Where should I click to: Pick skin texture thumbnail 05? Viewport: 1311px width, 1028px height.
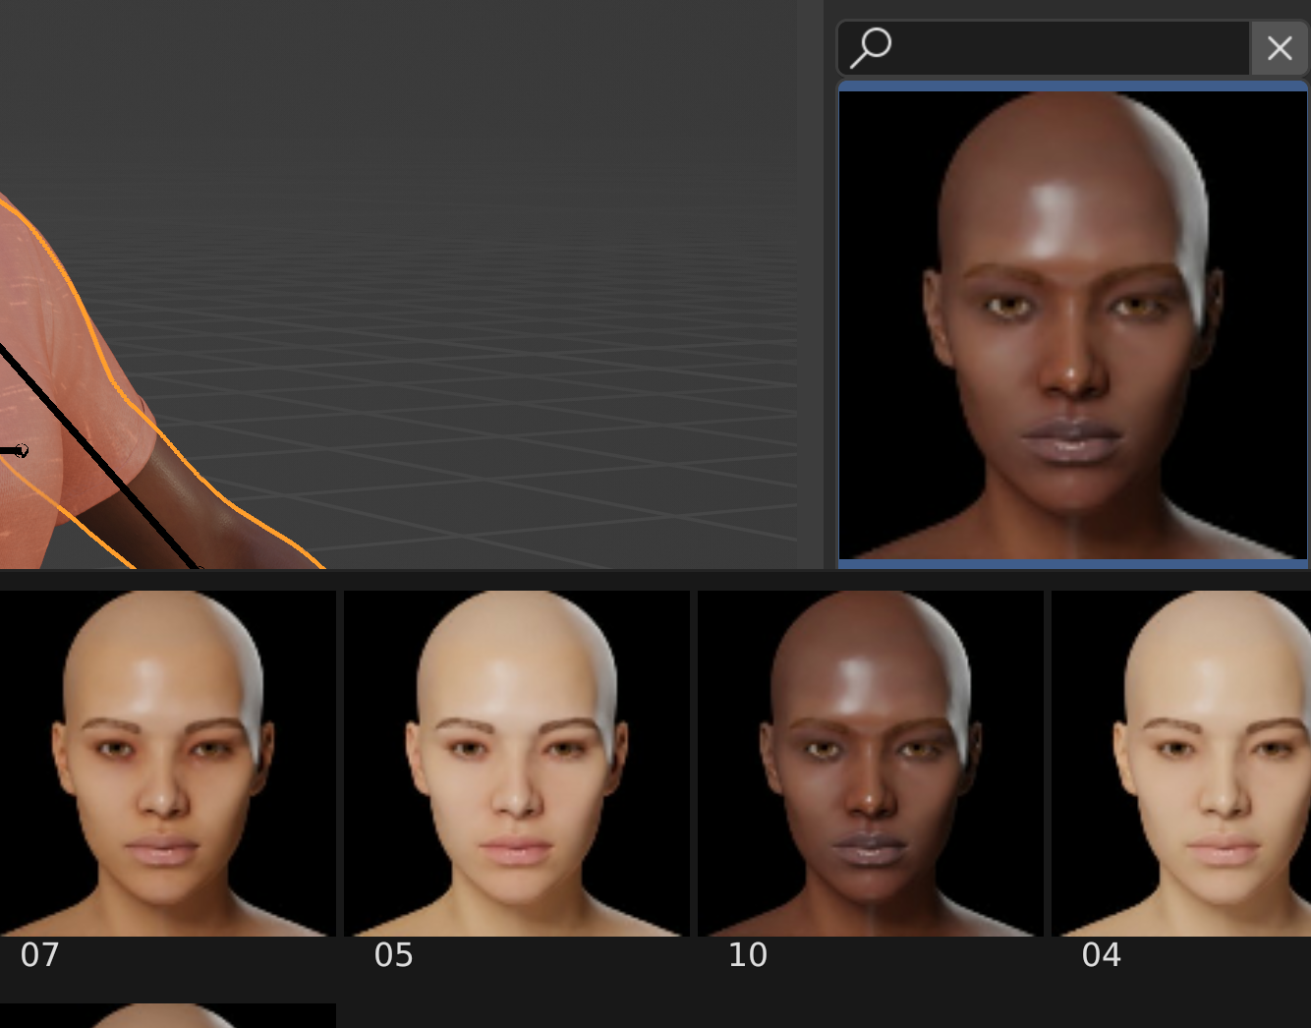coord(516,763)
